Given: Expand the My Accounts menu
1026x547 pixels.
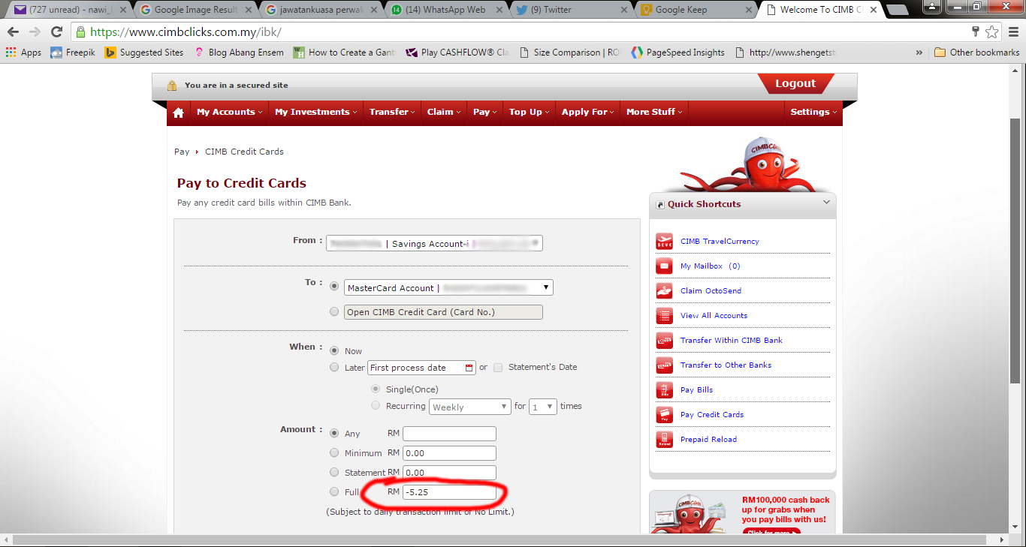Looking at the screenshot, I should (x=229, y=112).
